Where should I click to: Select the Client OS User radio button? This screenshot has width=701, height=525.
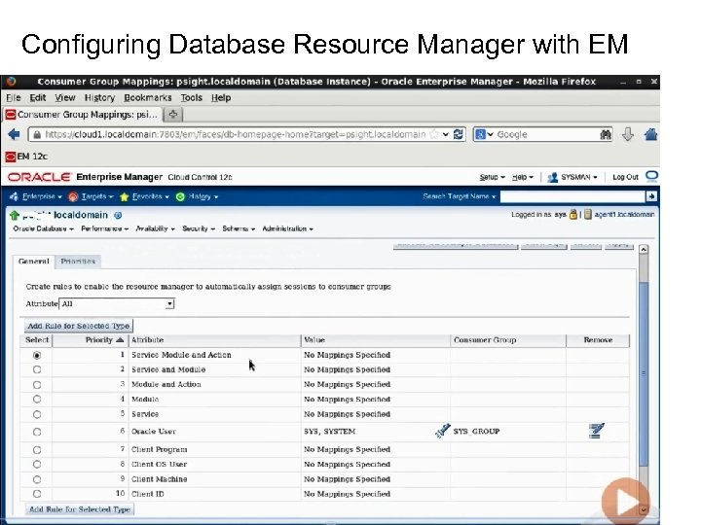[37, 465]
